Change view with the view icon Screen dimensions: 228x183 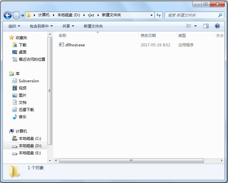point(189,26)
